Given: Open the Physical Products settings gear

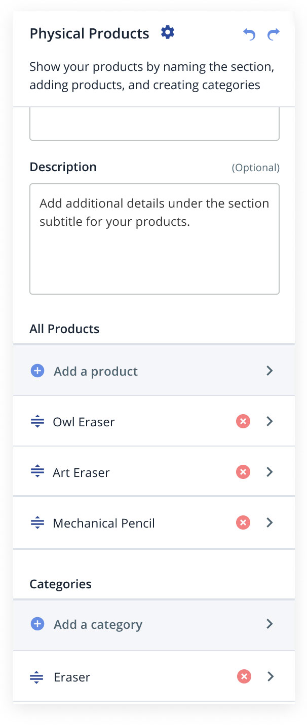Looking at the screenshot, I should tap(167, 33).
